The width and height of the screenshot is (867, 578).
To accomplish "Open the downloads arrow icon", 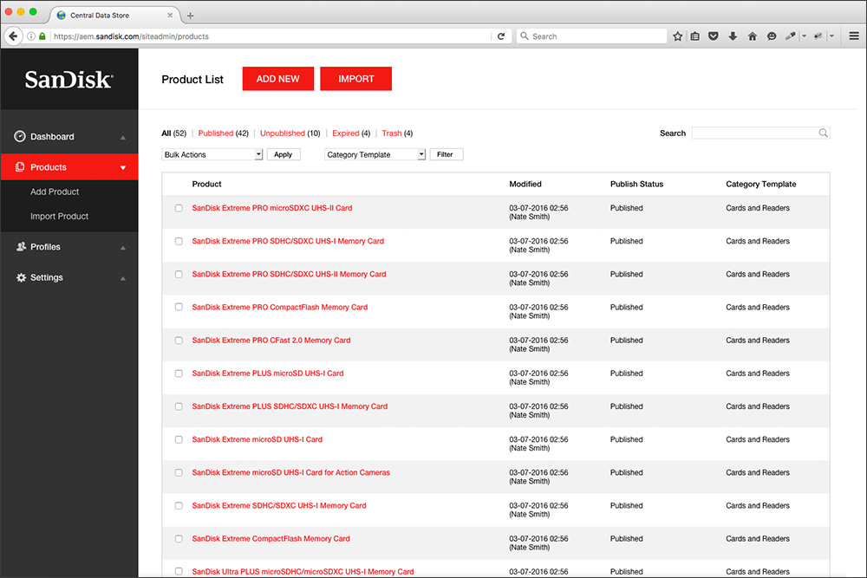I will [733, 36].
